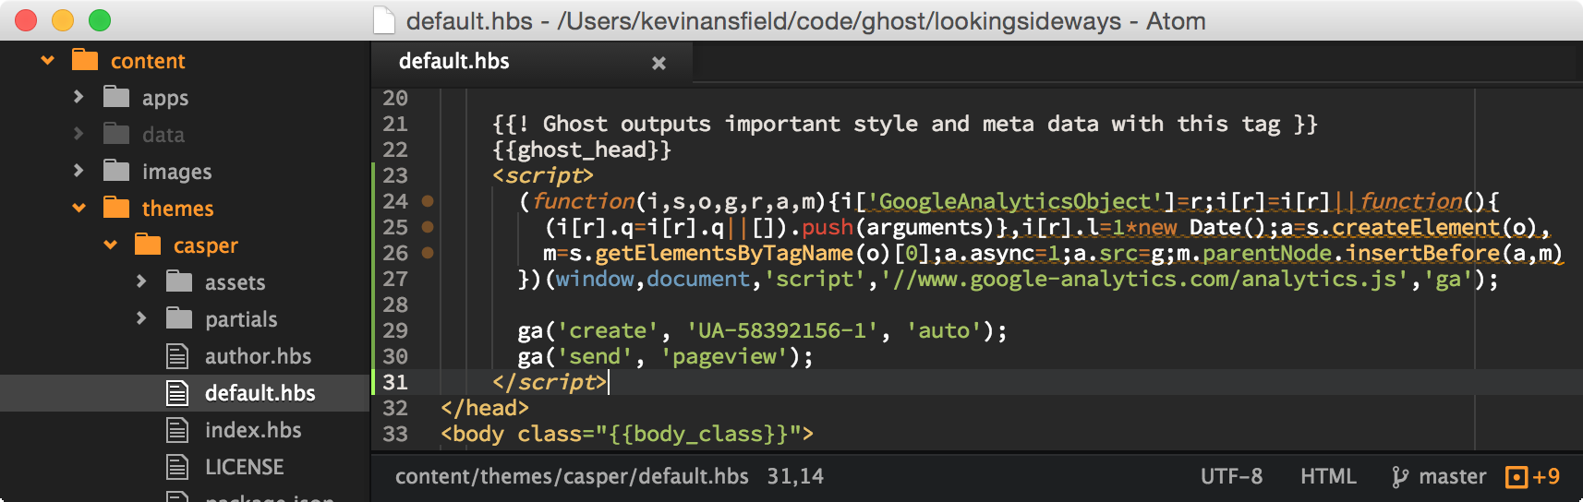
Task: Click the data folder icon
Action: [x=116, y=134]
